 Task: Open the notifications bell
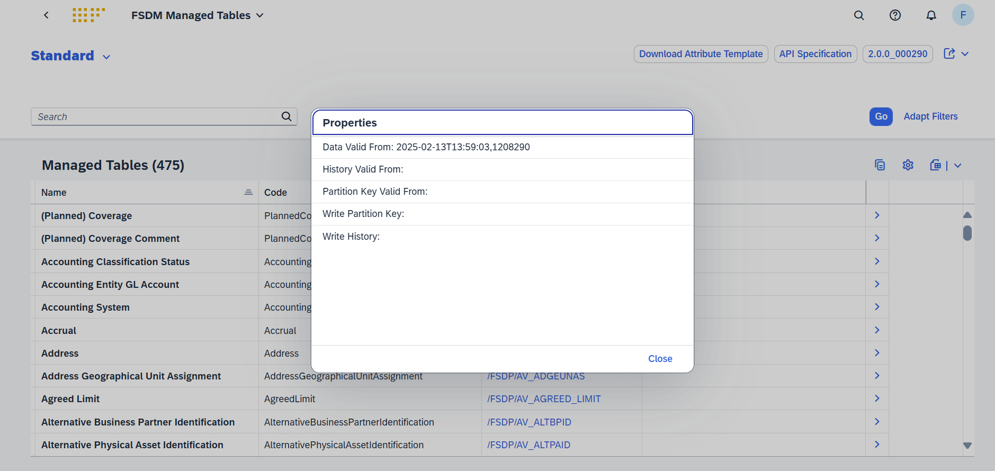click(931, 15)
